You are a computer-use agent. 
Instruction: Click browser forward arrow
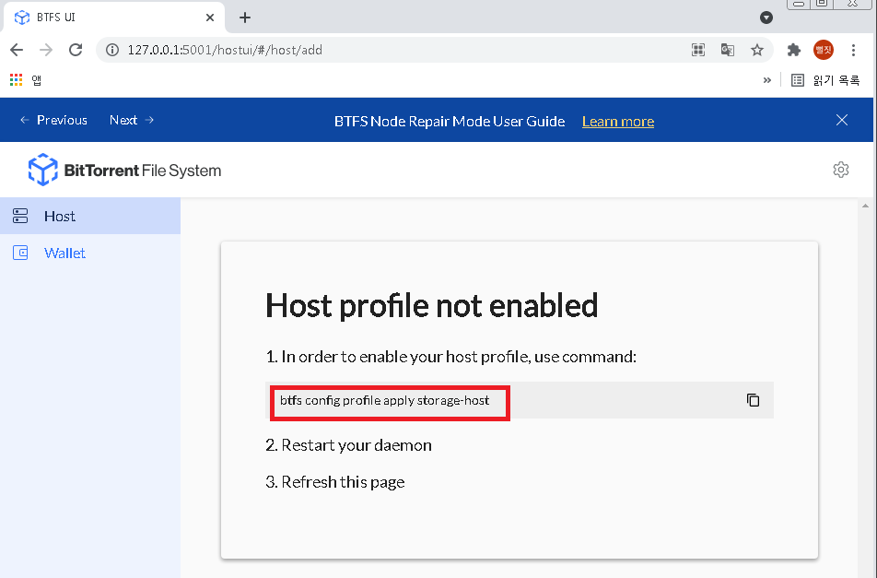46,50
